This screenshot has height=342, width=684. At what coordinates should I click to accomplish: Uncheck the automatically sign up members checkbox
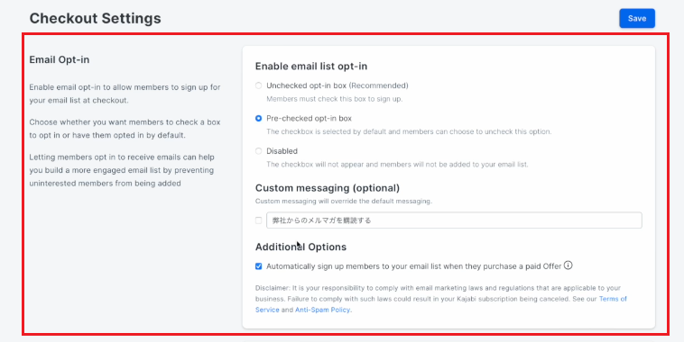[259, 266]
